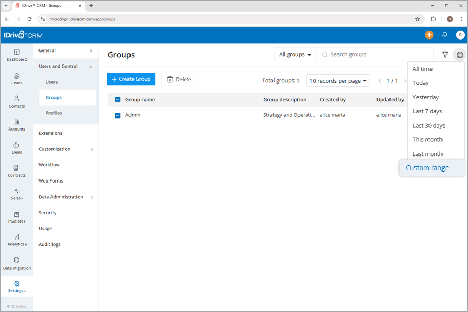Toggle the select-all checkbox in the header

118,99
